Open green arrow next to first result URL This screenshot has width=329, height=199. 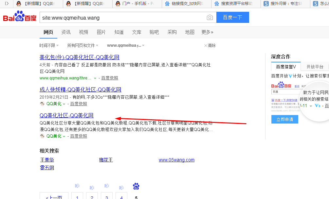click(95, 78)
